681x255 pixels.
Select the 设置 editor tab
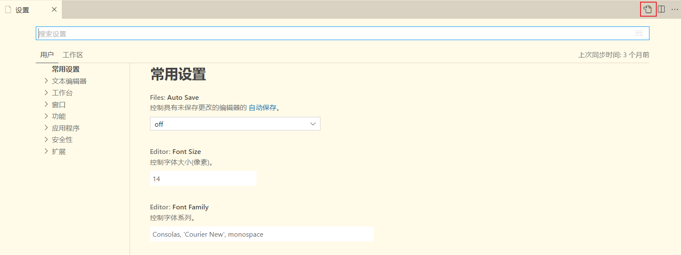31,9
